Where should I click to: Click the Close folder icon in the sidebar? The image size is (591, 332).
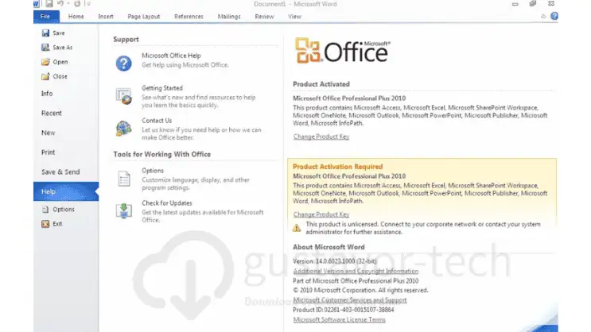[x=45, y=76]
